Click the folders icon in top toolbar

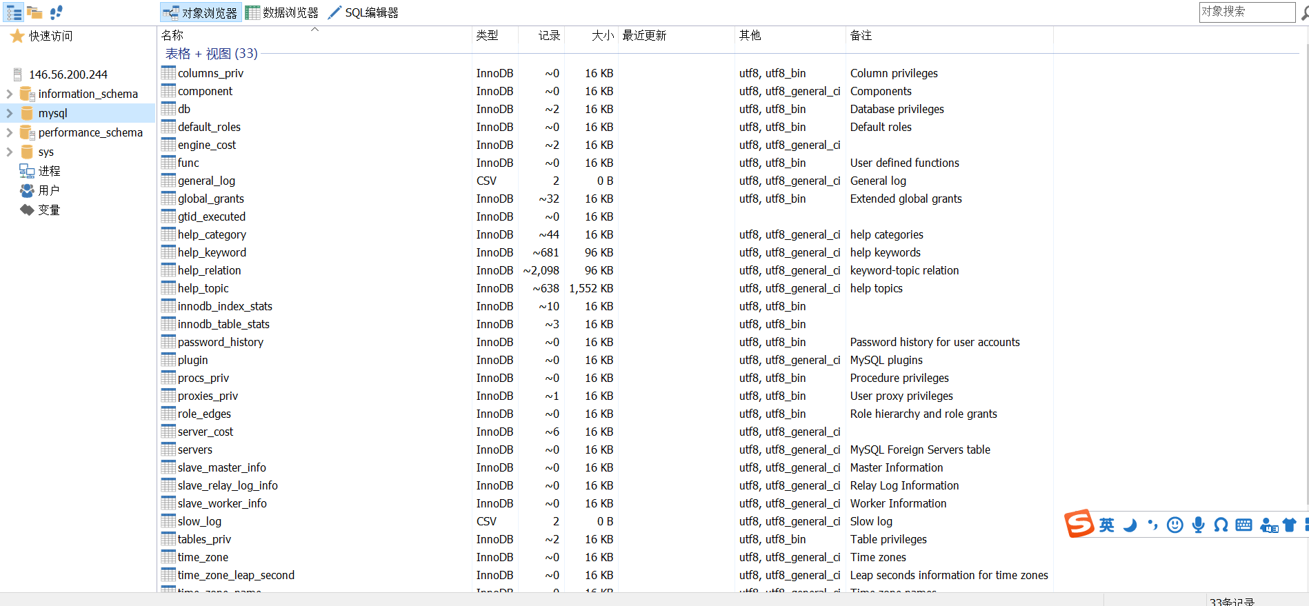(x=34, y=12)
